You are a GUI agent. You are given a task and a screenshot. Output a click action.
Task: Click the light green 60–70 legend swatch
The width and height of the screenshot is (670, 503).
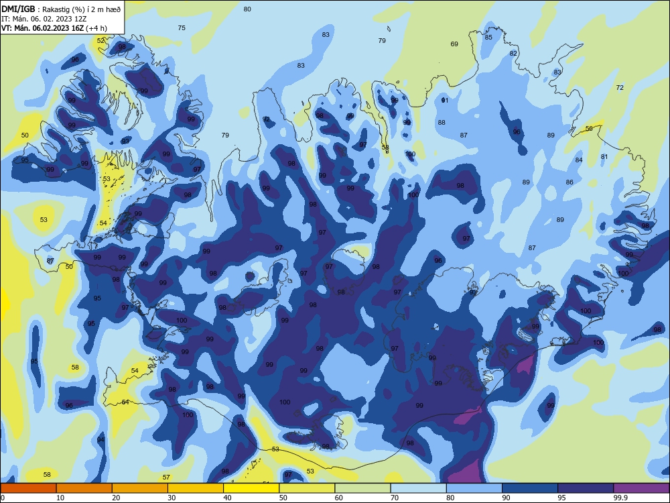pos(362,488)
